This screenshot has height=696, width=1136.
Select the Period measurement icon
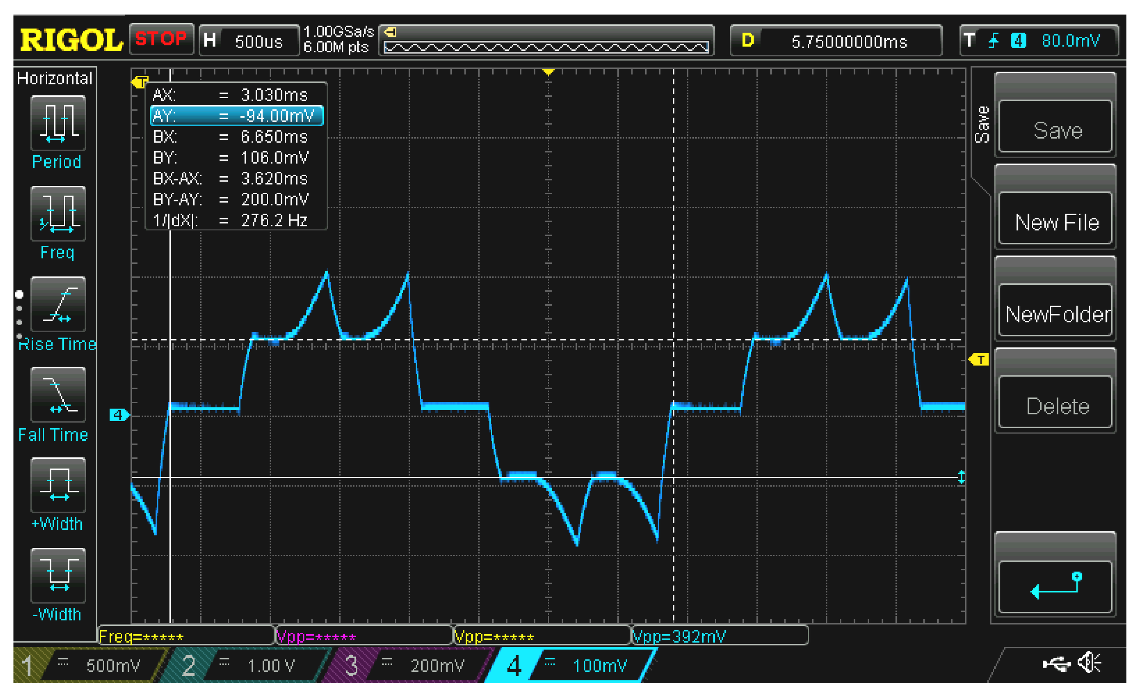coord(58,123)
